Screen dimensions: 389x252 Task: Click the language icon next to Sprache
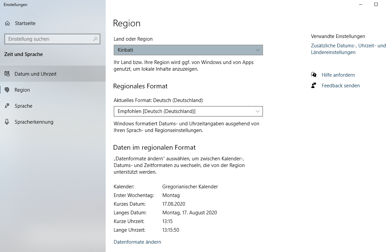click(7, 106)
